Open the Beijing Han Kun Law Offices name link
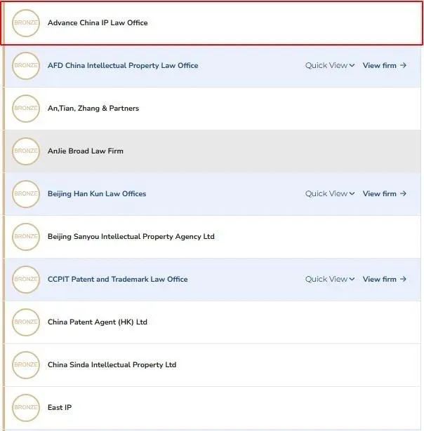The width and height of the screenshot is (424, 431). coord(97,194)
